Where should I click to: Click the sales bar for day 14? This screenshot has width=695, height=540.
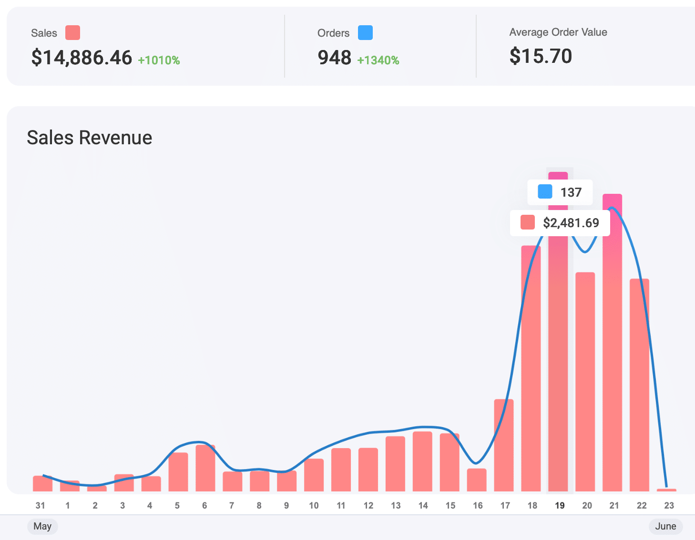422,461
